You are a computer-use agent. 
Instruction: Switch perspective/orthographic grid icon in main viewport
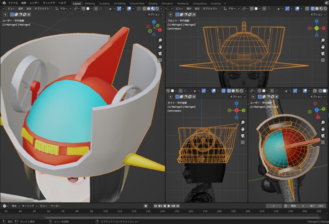[160, 60]
